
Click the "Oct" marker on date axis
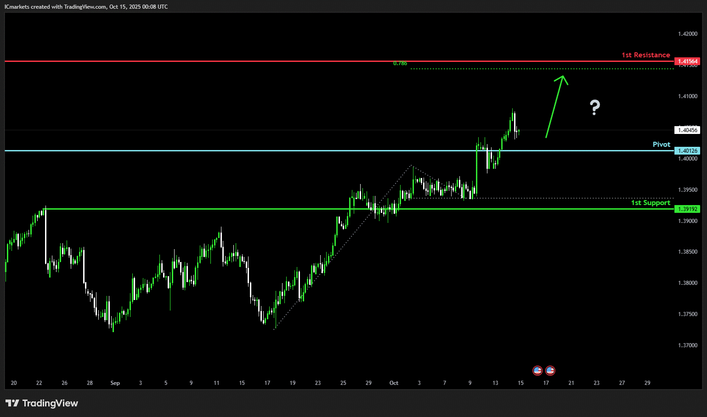(x=394, y=383)
